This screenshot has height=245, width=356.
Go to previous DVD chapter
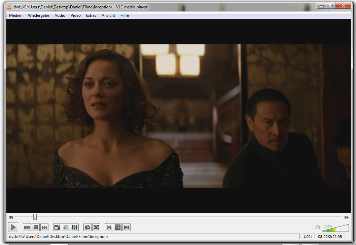tap(109, 227)
